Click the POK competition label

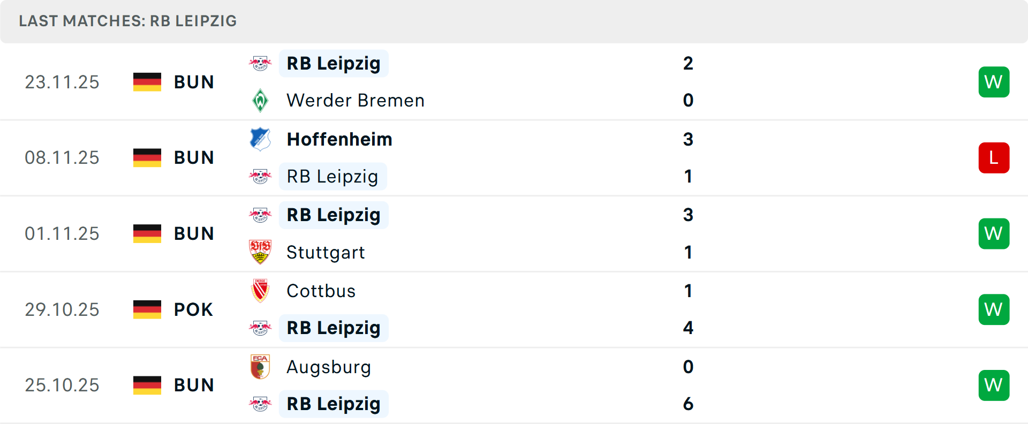point(193,309)
